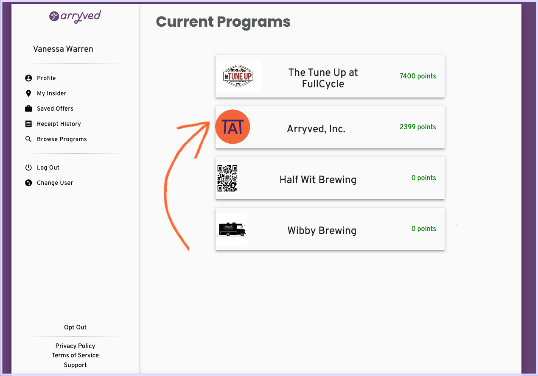
Task: Click the Opt Out link
Action: [75, 327]
